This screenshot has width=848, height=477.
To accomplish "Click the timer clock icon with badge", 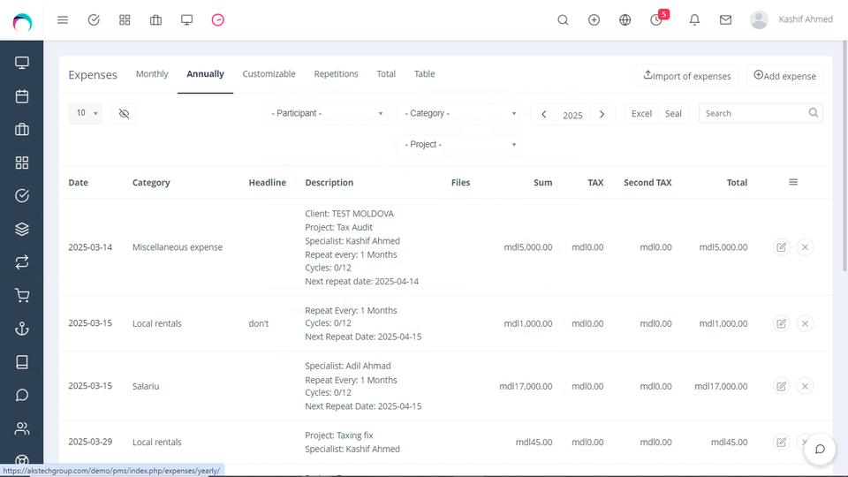I will [x=656, y=19].
